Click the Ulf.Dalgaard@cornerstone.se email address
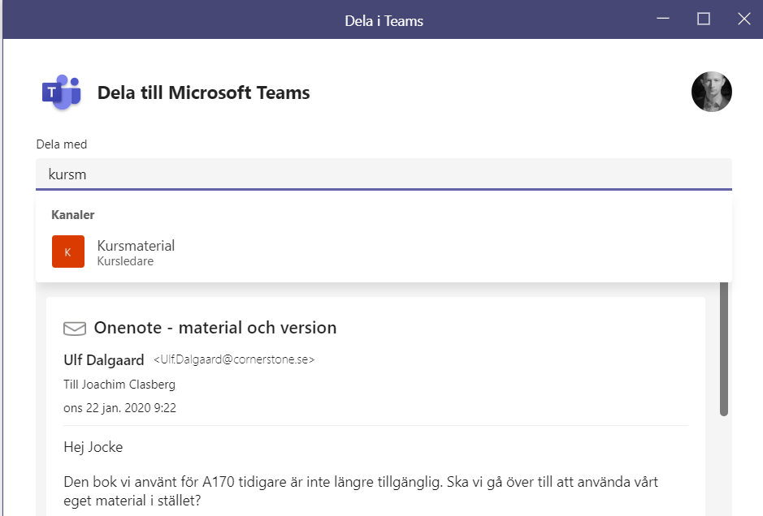 coord(234,359)
